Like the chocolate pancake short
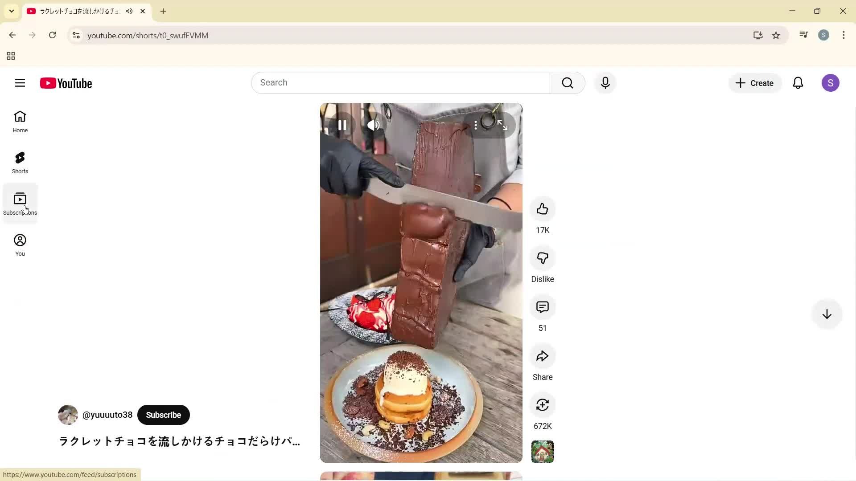Screen dimensions: 856x481 pyautogui.click(x=542, y=209)
